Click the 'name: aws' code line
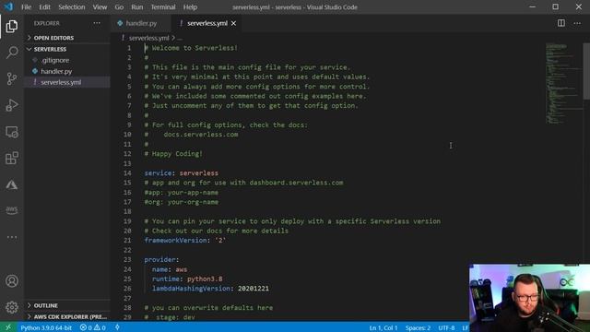The width and height of the screenshot is (590, 332). (x=170, y=269)
